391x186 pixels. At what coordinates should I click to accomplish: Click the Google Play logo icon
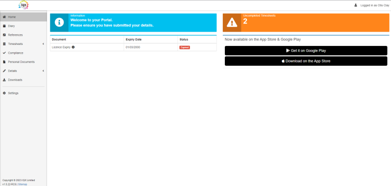288,51
